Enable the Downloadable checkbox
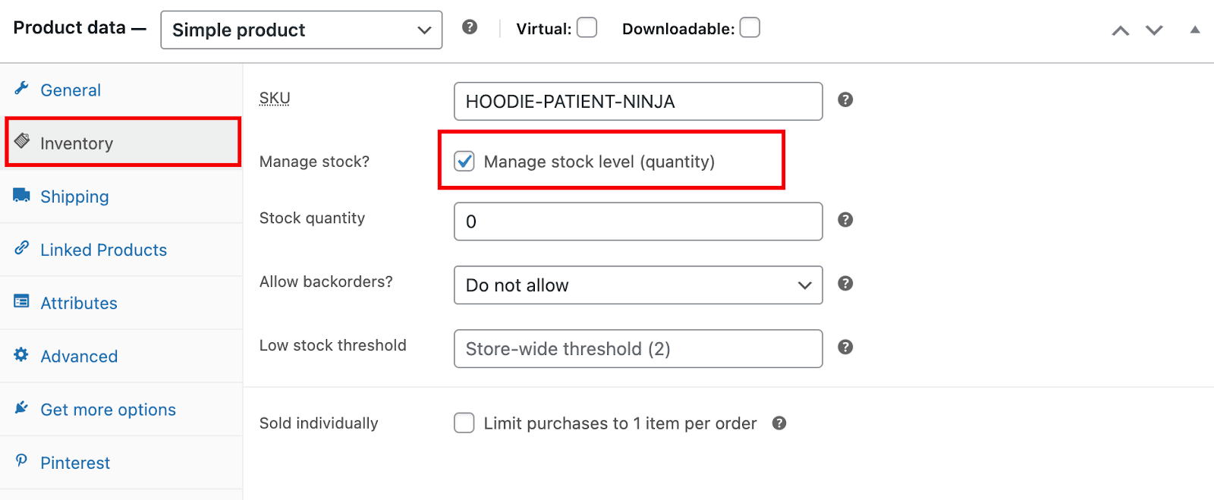 pyautogui.click(x=750, y=27)
